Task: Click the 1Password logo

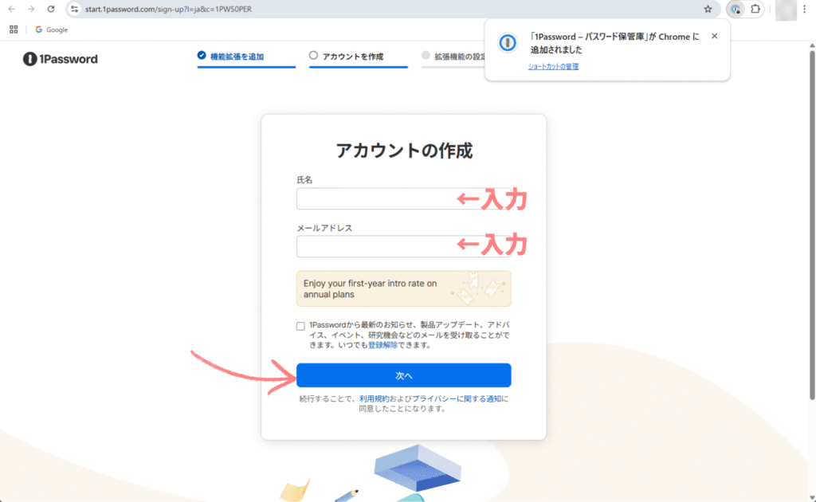Action: pos(60,59)
